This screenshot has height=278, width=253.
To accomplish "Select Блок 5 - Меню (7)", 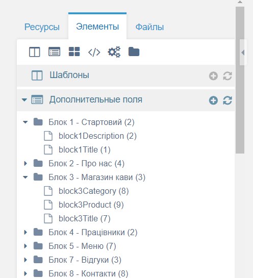I will (82, 246).
